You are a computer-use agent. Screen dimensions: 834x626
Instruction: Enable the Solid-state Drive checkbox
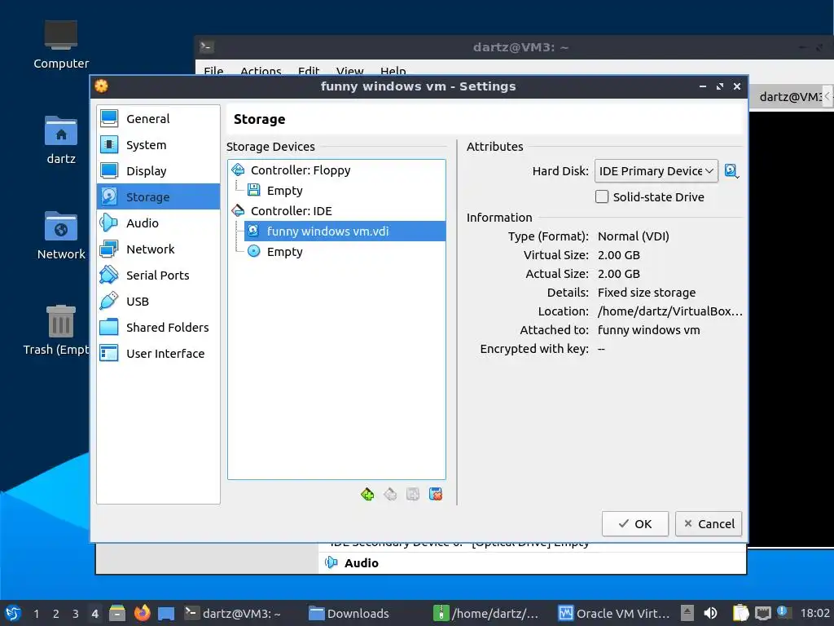click(x=602, y=197)
